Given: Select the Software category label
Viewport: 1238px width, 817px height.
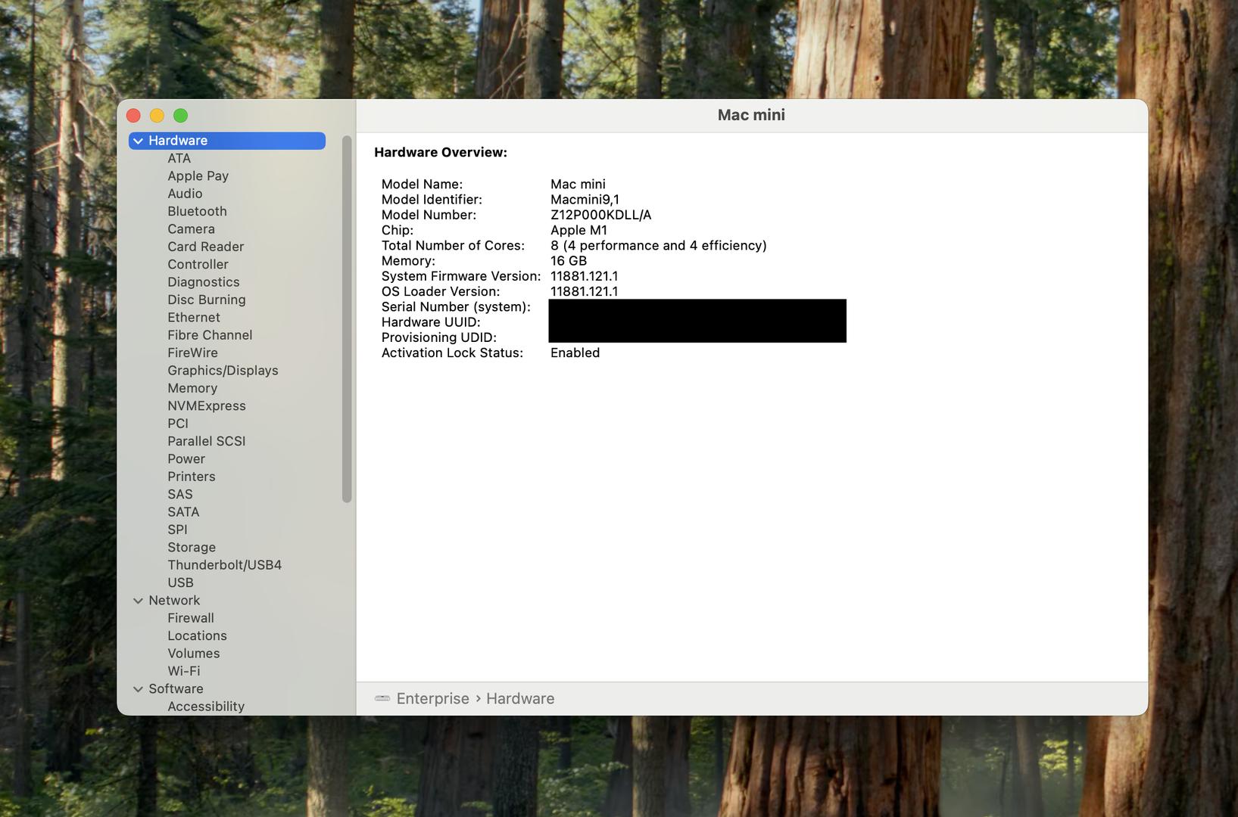Looking at the screenshot, I should point(176,689).
